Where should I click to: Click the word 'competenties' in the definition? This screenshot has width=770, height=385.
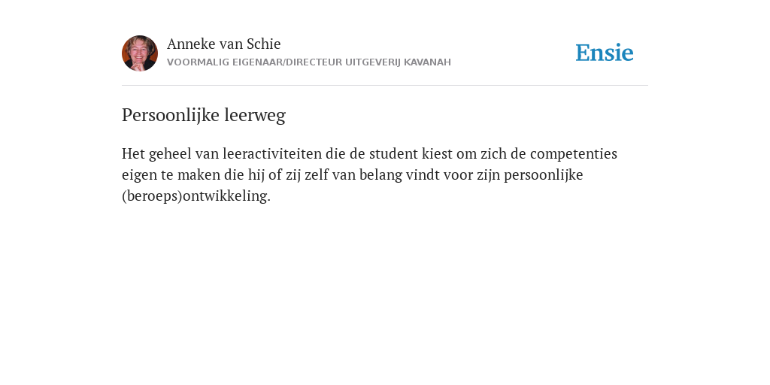tap(574, 155)
